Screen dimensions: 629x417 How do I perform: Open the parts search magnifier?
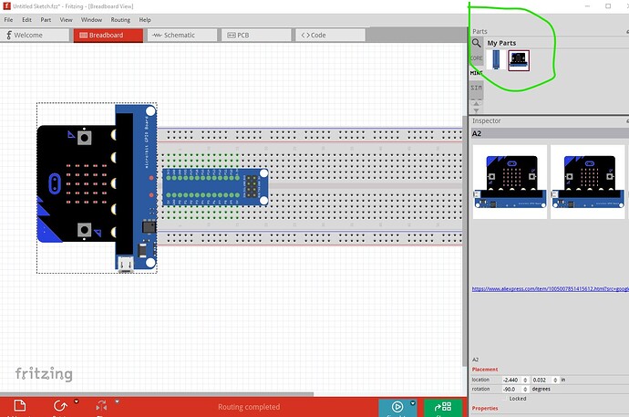[476, 43]
